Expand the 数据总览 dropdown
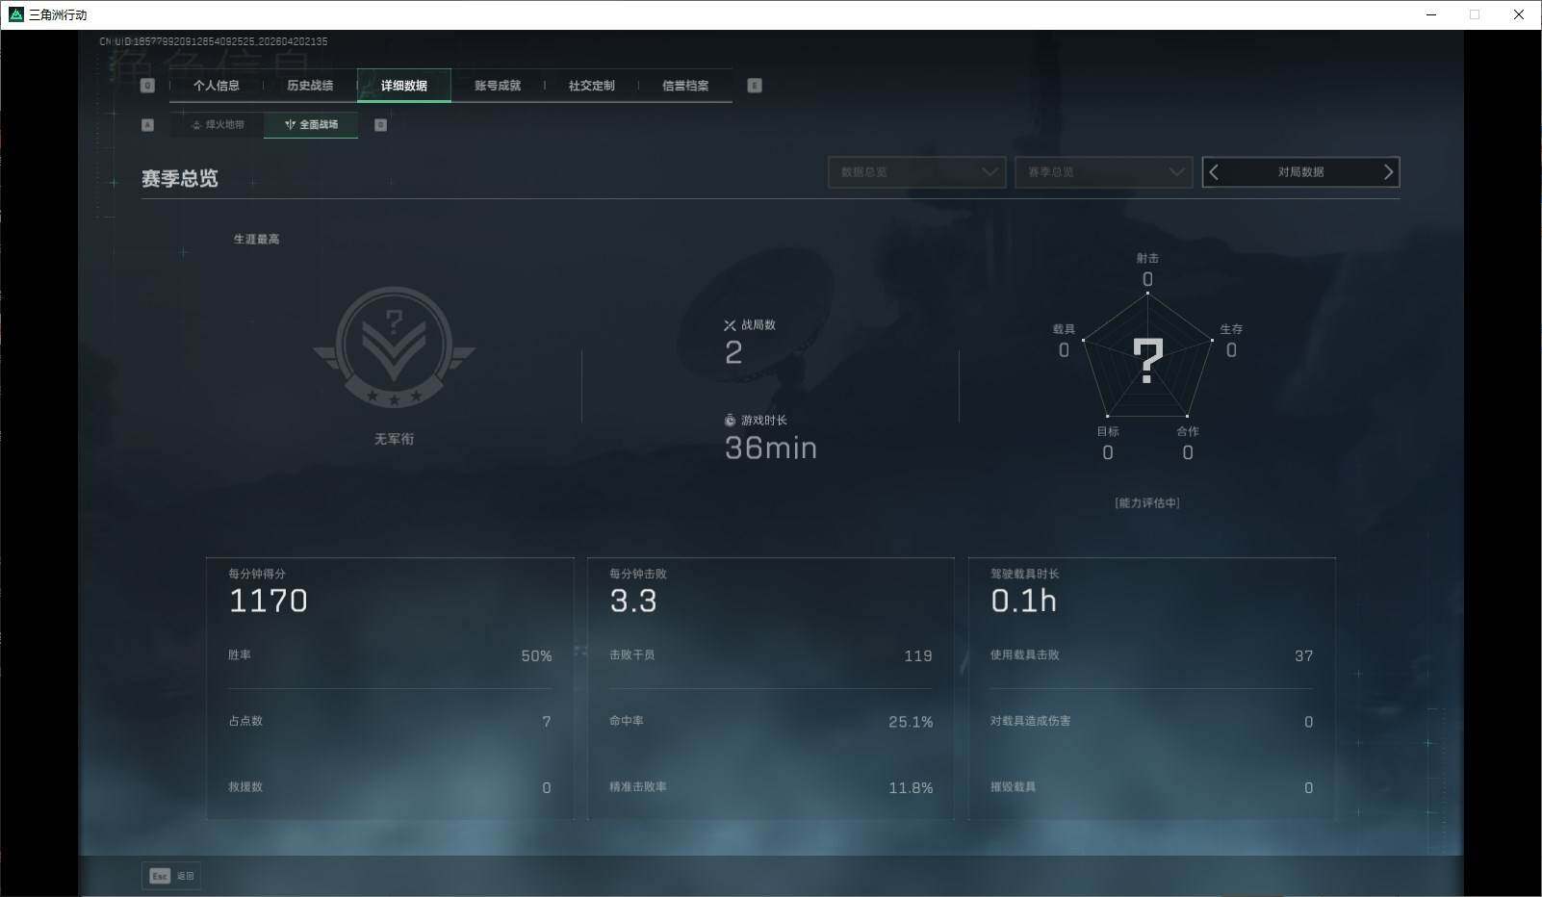The width and height of the screenshot is (1542, 897). click(x=916, y=172)
